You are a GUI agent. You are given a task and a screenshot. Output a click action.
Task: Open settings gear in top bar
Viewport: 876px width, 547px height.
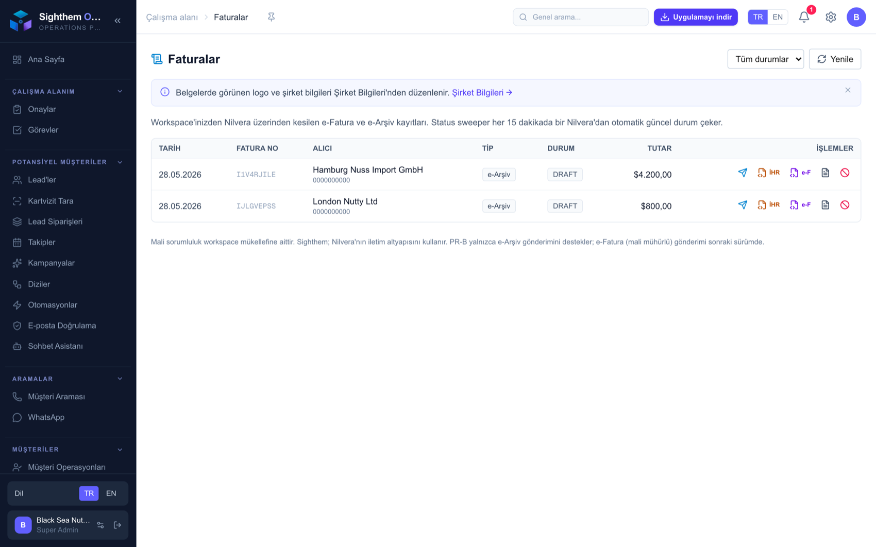pos(831,17)
